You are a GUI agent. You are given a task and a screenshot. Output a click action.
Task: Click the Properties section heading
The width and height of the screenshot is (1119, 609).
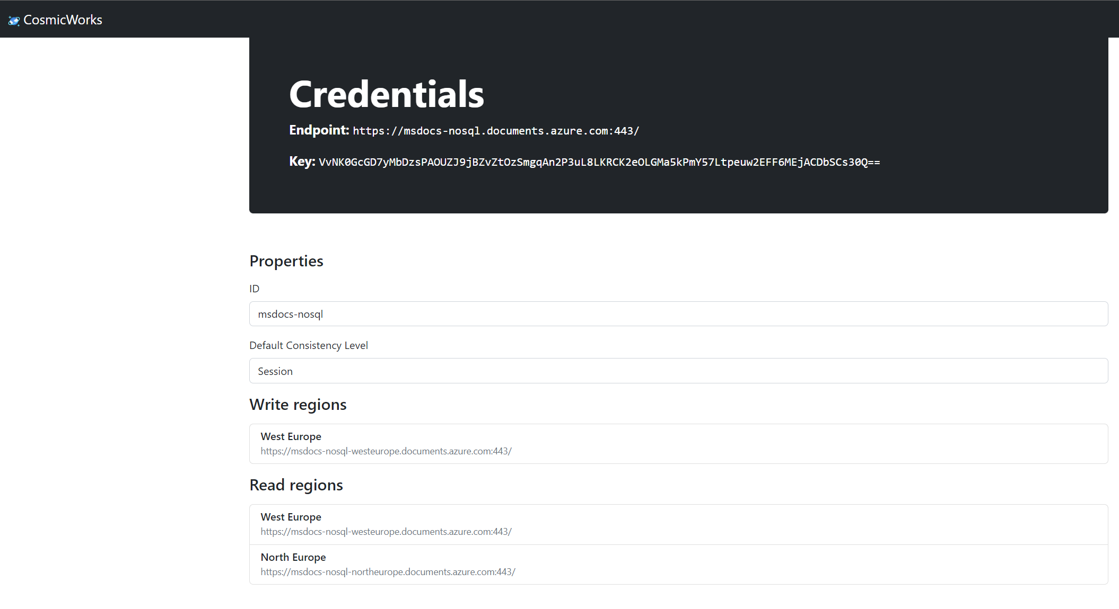286,261
